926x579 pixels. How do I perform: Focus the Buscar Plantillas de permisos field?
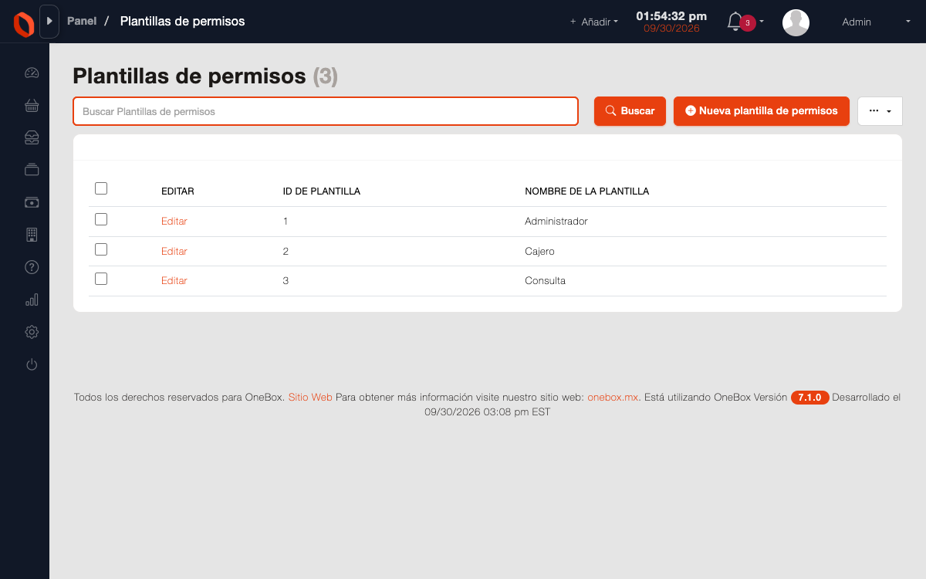[x=326, y=111]
